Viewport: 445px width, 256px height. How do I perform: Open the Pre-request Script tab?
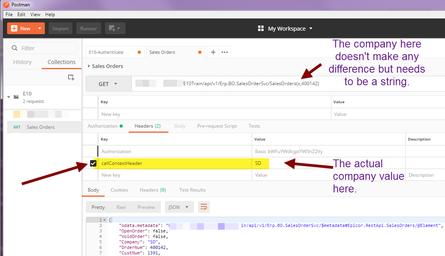tap(217, 126)
